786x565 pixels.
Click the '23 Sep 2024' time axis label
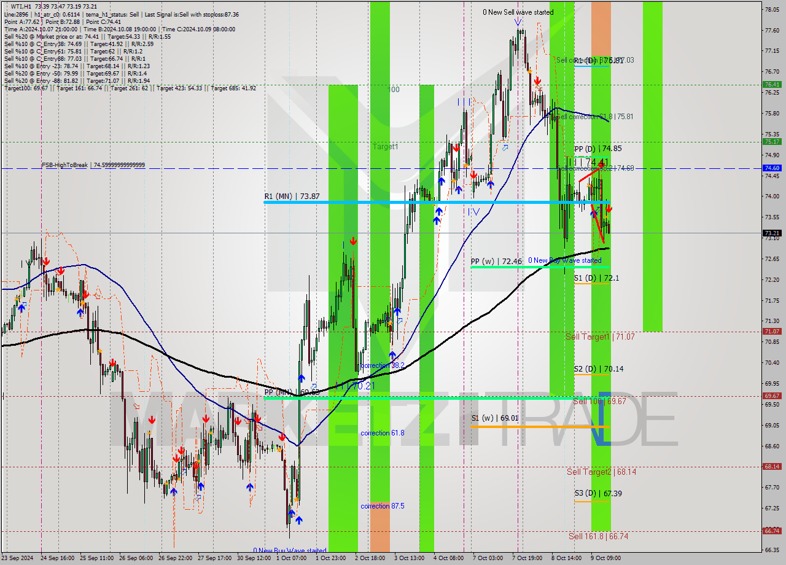click(x=18, y=558)
